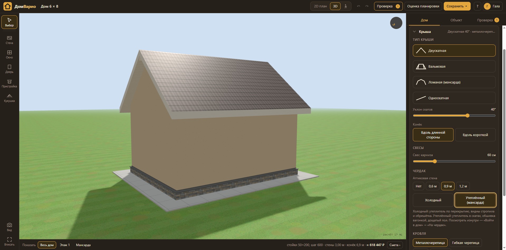Click the Вписать fit-to-view icon
This screenshot has width=506, height=250.
pos(9,241)
